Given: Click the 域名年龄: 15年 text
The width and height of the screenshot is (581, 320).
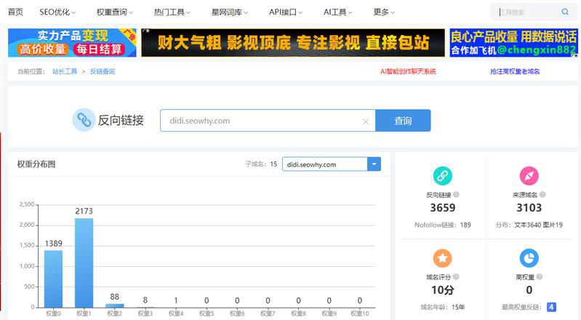Looking at the screenshot, I should (442, 307).
